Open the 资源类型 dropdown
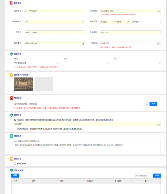 pos(158,11)
